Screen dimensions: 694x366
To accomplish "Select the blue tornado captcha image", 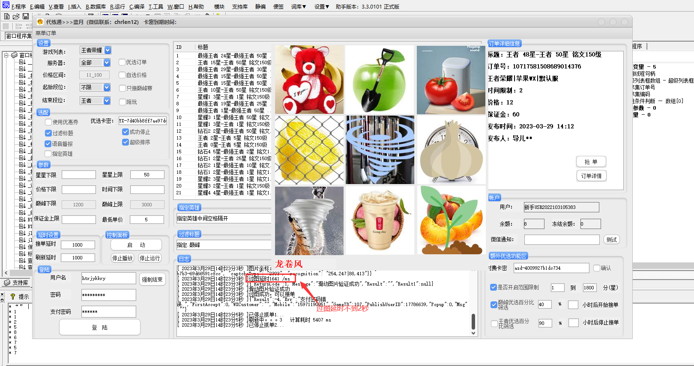I will coord(380,150).
